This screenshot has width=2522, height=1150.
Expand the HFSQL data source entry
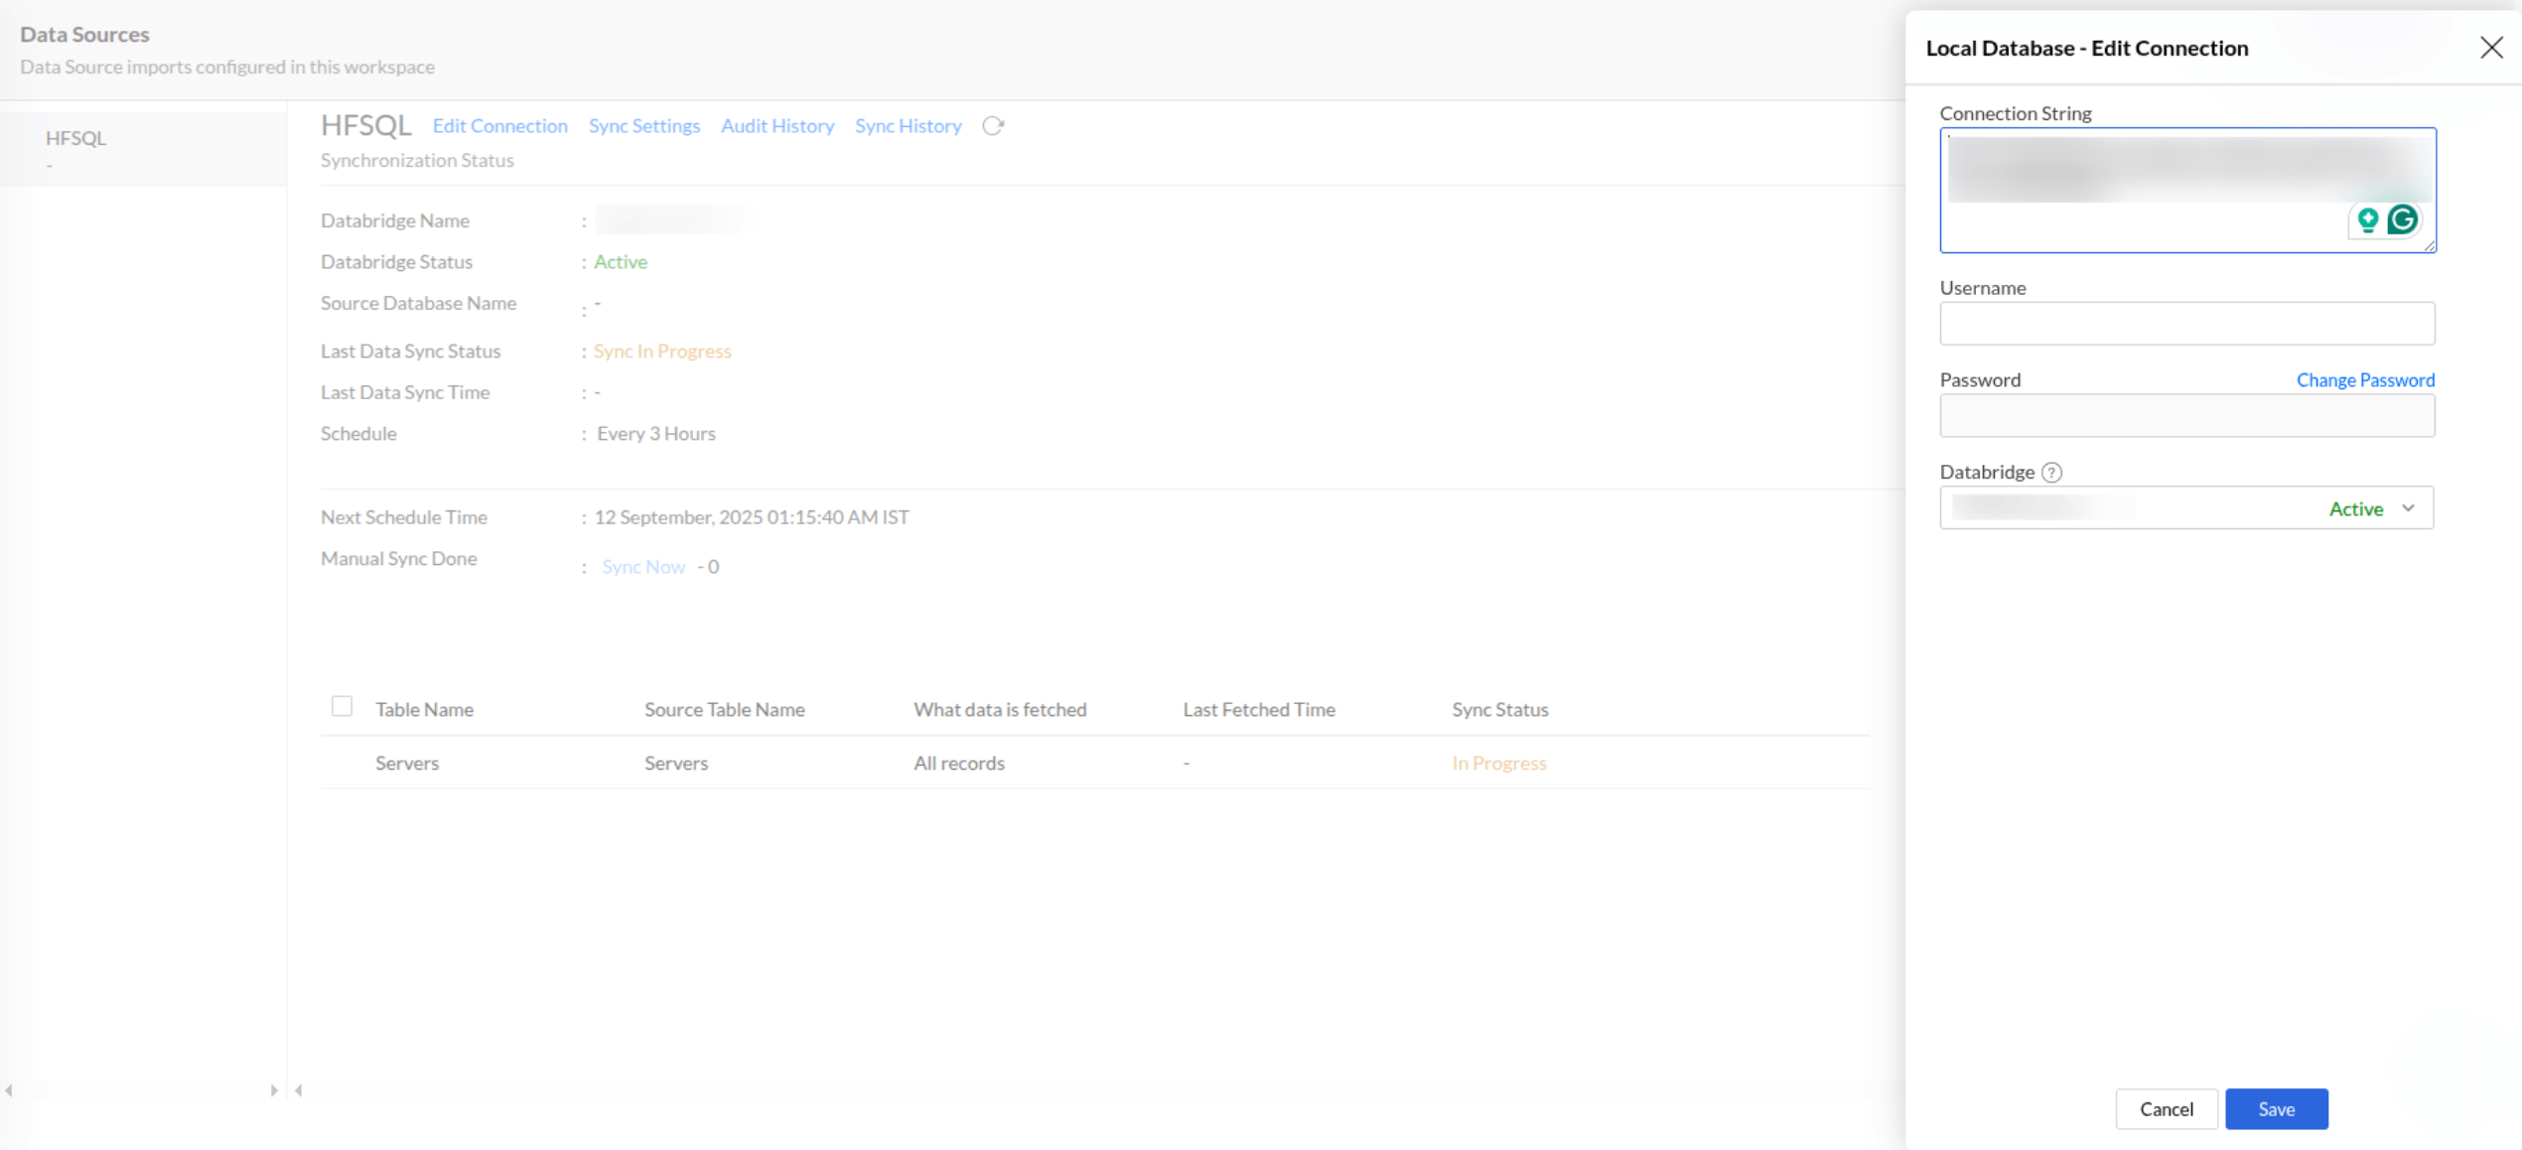pos(76,138)
